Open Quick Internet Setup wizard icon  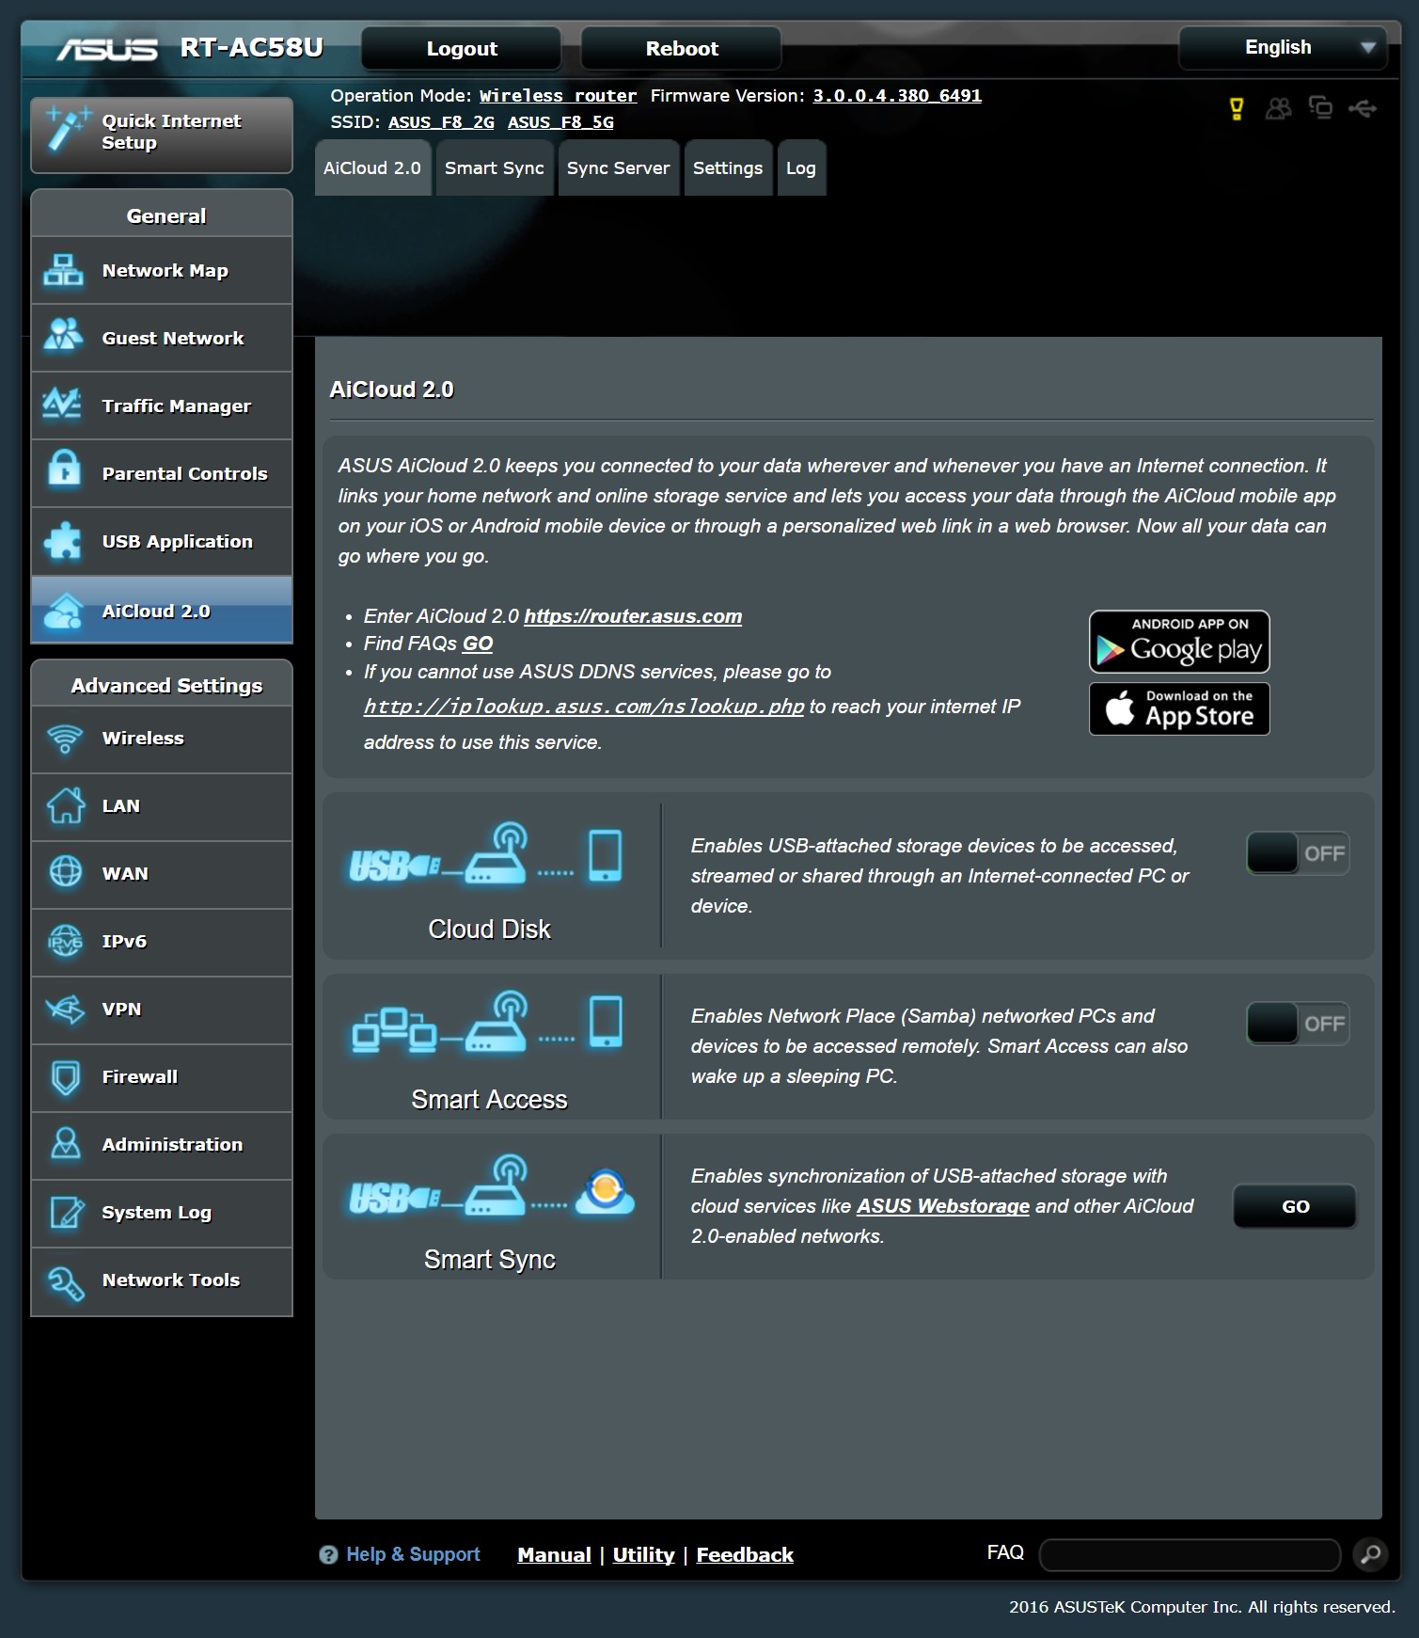coord(68,130)
